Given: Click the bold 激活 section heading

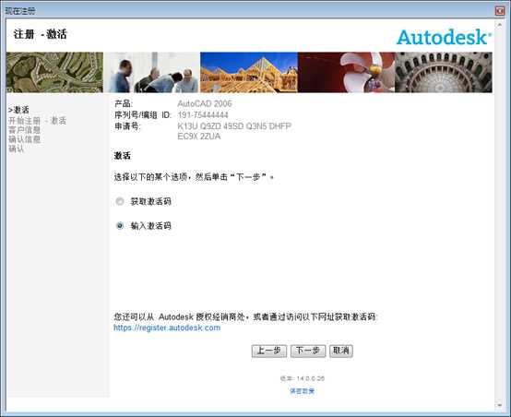Looking at the screenshot, I should pos(122,156).
